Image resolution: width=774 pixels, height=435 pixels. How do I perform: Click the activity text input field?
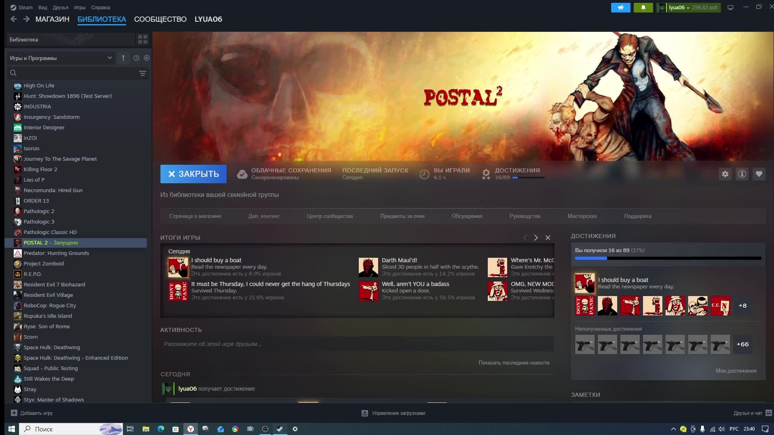[357, 344]
